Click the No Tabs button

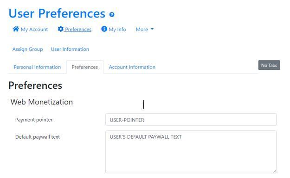(269, 65)
